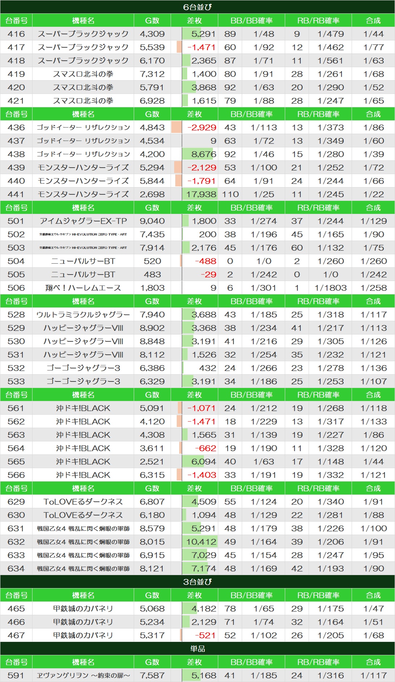Select 1,565 value in row 563
The width and height of the screenshot is (395, 682).
[204, 435]
